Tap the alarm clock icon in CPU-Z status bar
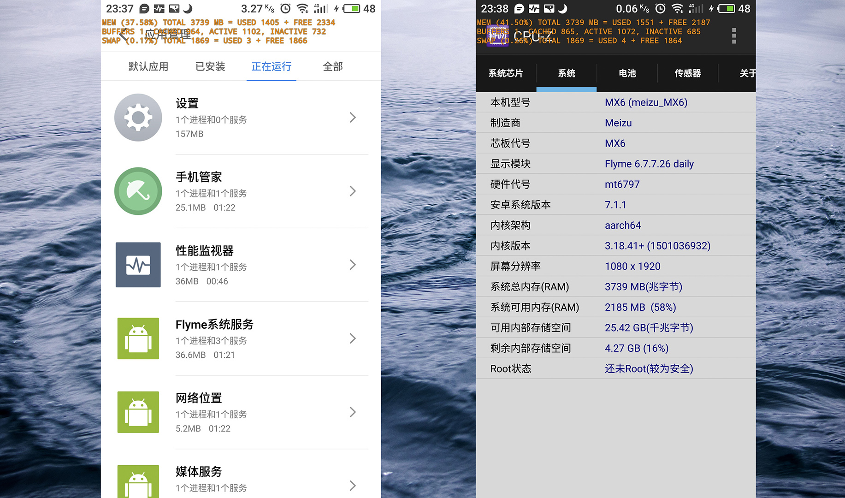Image resolution: width=845 pixels, height=498 pixels. (x=660, y=9)
